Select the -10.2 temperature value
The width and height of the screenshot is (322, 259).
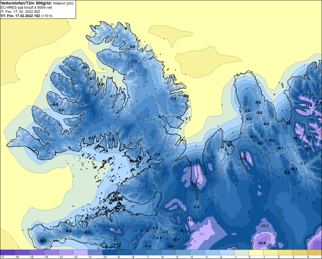pos(43,241)
